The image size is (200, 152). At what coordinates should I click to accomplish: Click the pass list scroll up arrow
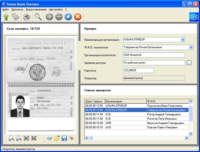[x=191, y=101]
